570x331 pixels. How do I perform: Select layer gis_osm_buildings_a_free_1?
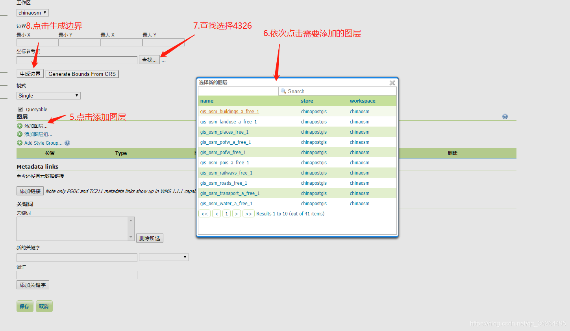point(229,111)
